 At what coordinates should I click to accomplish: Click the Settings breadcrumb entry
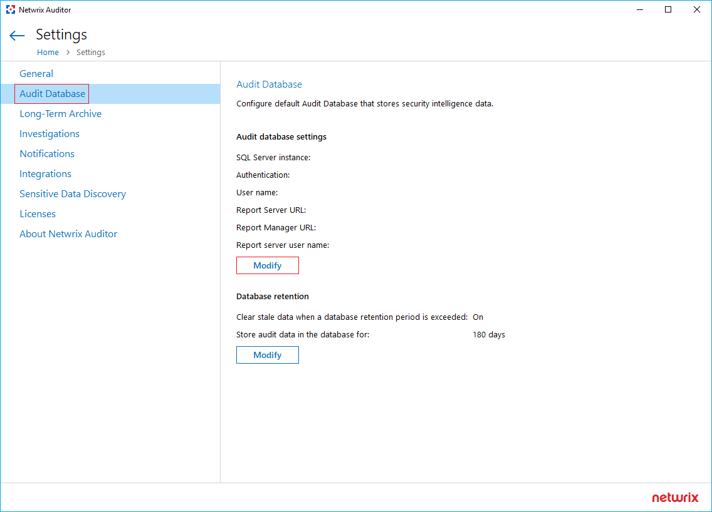(90, 52)
